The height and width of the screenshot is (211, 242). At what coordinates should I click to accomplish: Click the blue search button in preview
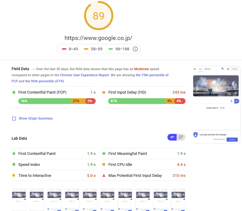click(x=237, y=101)
